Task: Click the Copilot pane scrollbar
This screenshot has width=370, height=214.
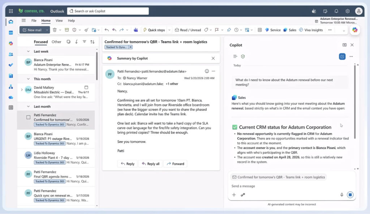Action: pos(354,102)
